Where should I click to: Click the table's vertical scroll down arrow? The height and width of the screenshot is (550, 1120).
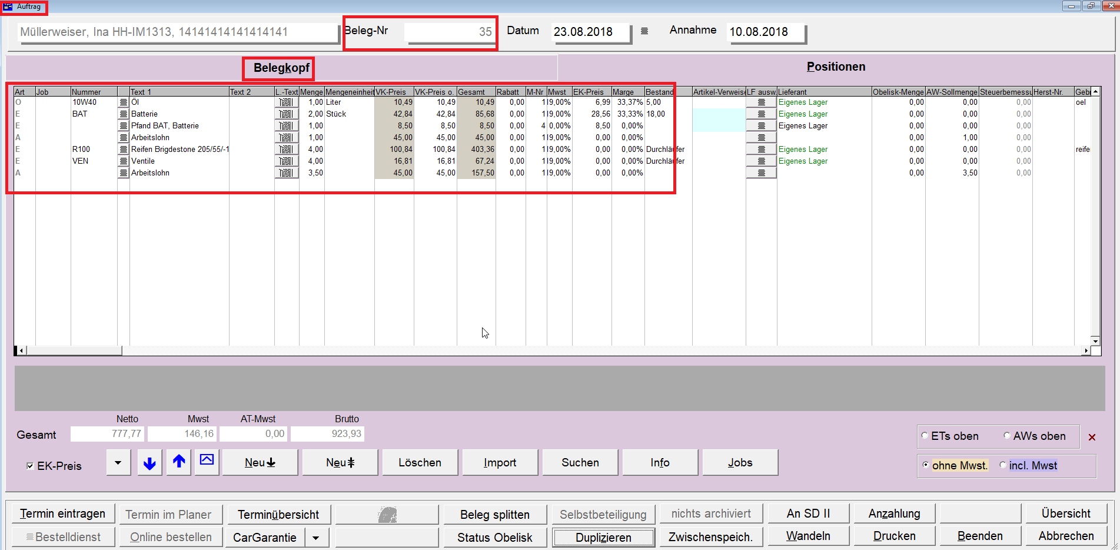pyautogui.click(x=1095, y=341)
